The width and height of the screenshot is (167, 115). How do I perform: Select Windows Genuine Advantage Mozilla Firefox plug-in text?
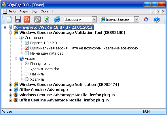[x=67, y=95]
